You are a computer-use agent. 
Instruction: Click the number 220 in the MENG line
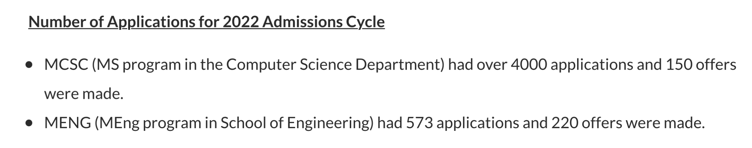click(x=564, y=123)
